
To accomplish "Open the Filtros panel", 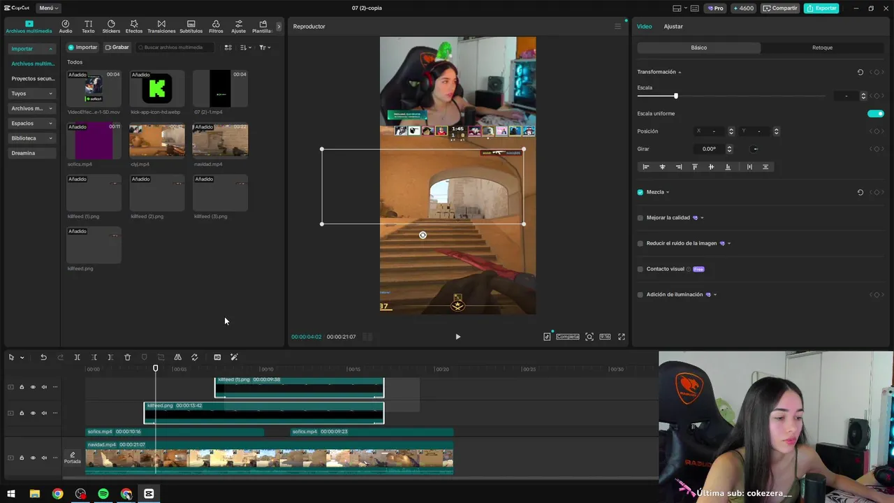I will 216,27.
